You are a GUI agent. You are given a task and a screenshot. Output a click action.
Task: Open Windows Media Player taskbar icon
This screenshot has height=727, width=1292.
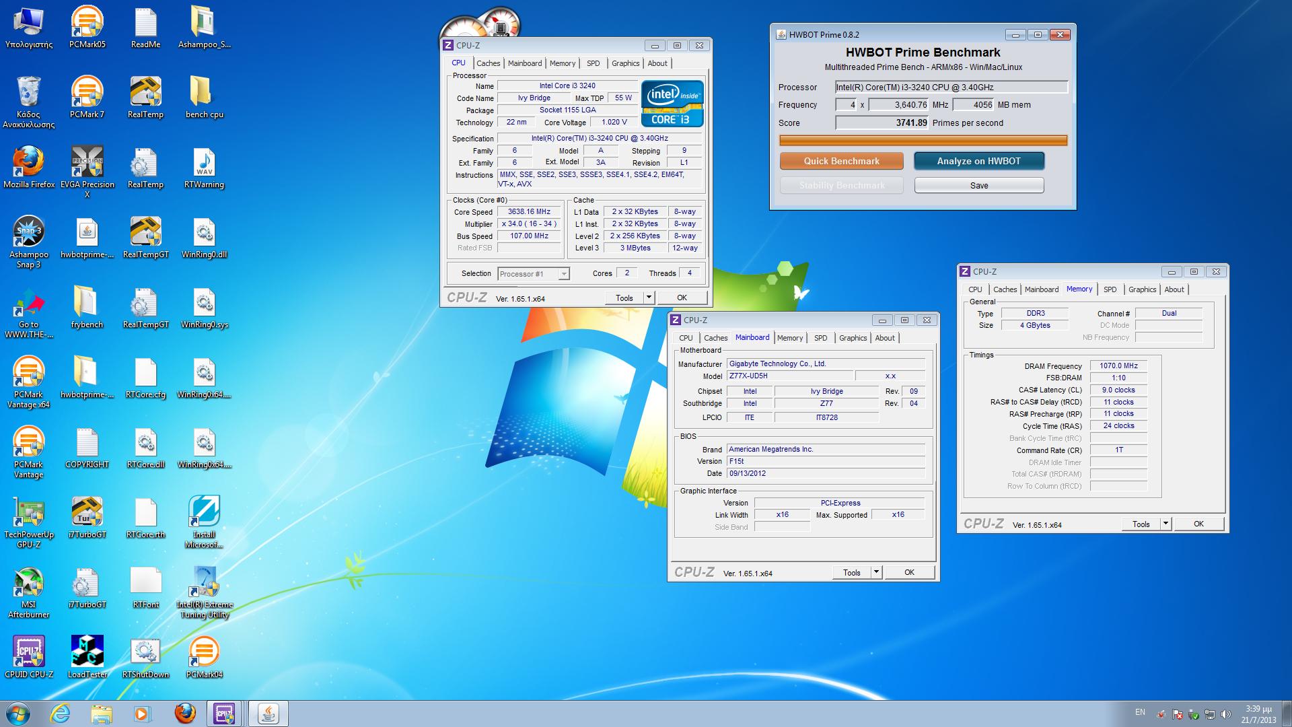click(142, 713)
